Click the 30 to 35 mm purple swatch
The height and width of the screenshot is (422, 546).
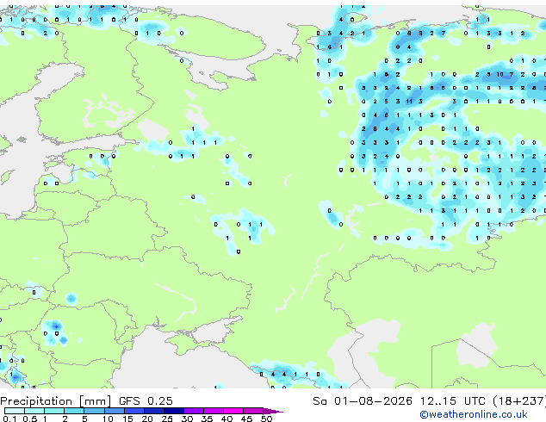[x=194, y=411]
